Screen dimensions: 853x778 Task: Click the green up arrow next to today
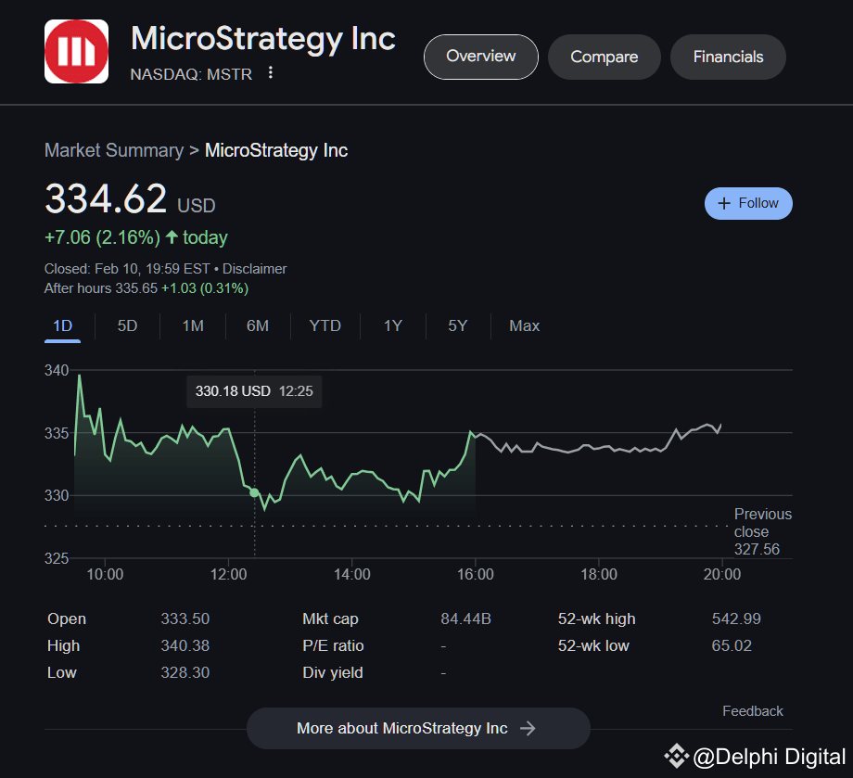pos(172,237)
